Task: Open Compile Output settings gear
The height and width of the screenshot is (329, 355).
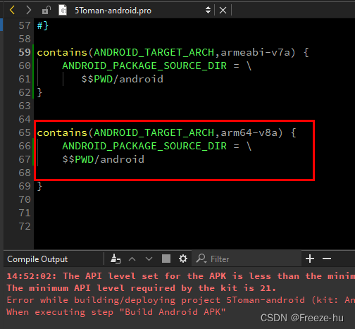Action: [x=183, y=259]
